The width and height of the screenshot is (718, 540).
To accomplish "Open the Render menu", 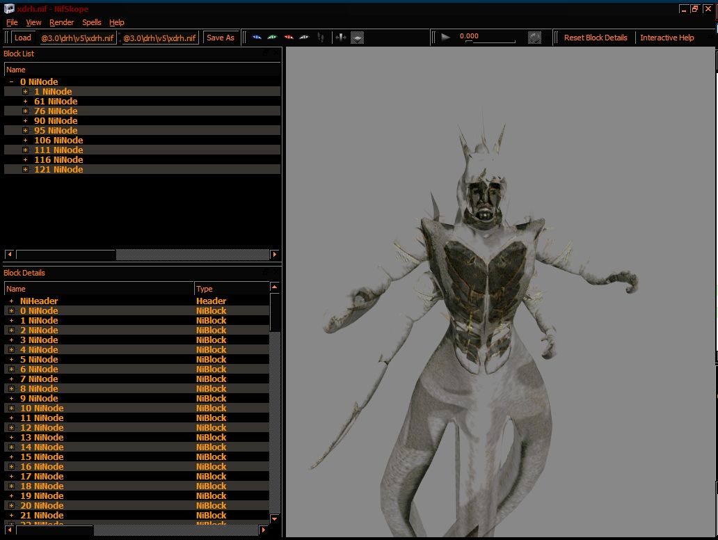I will (x=61, y=22).
